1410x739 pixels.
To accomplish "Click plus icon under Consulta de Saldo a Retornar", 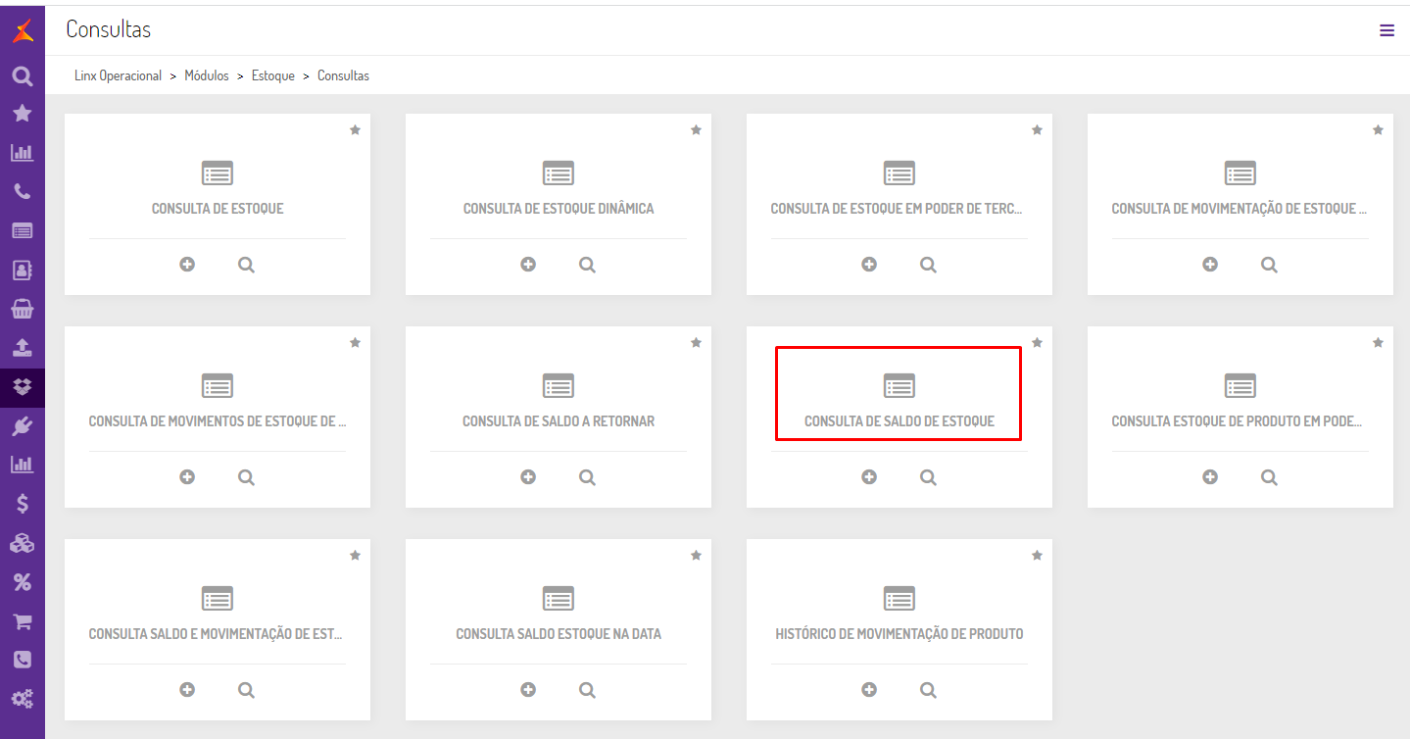I will click(x=528, y=477).
